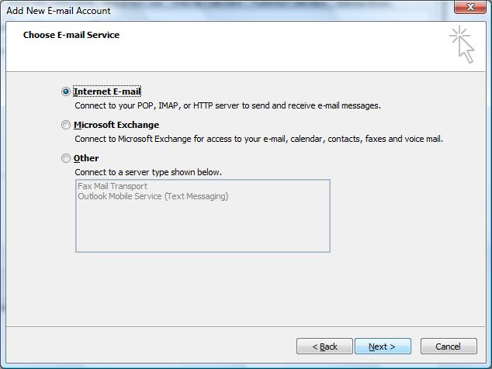The height and width of the screenshot is (369, 492).
Task: Select Fax Mail Transport in the list
Action: pyautogui.click(x=113, y=186)
